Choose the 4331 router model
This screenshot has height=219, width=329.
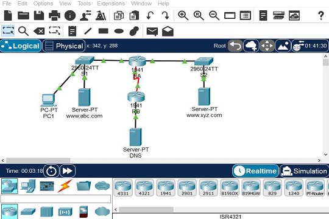(x=123, y=188)
